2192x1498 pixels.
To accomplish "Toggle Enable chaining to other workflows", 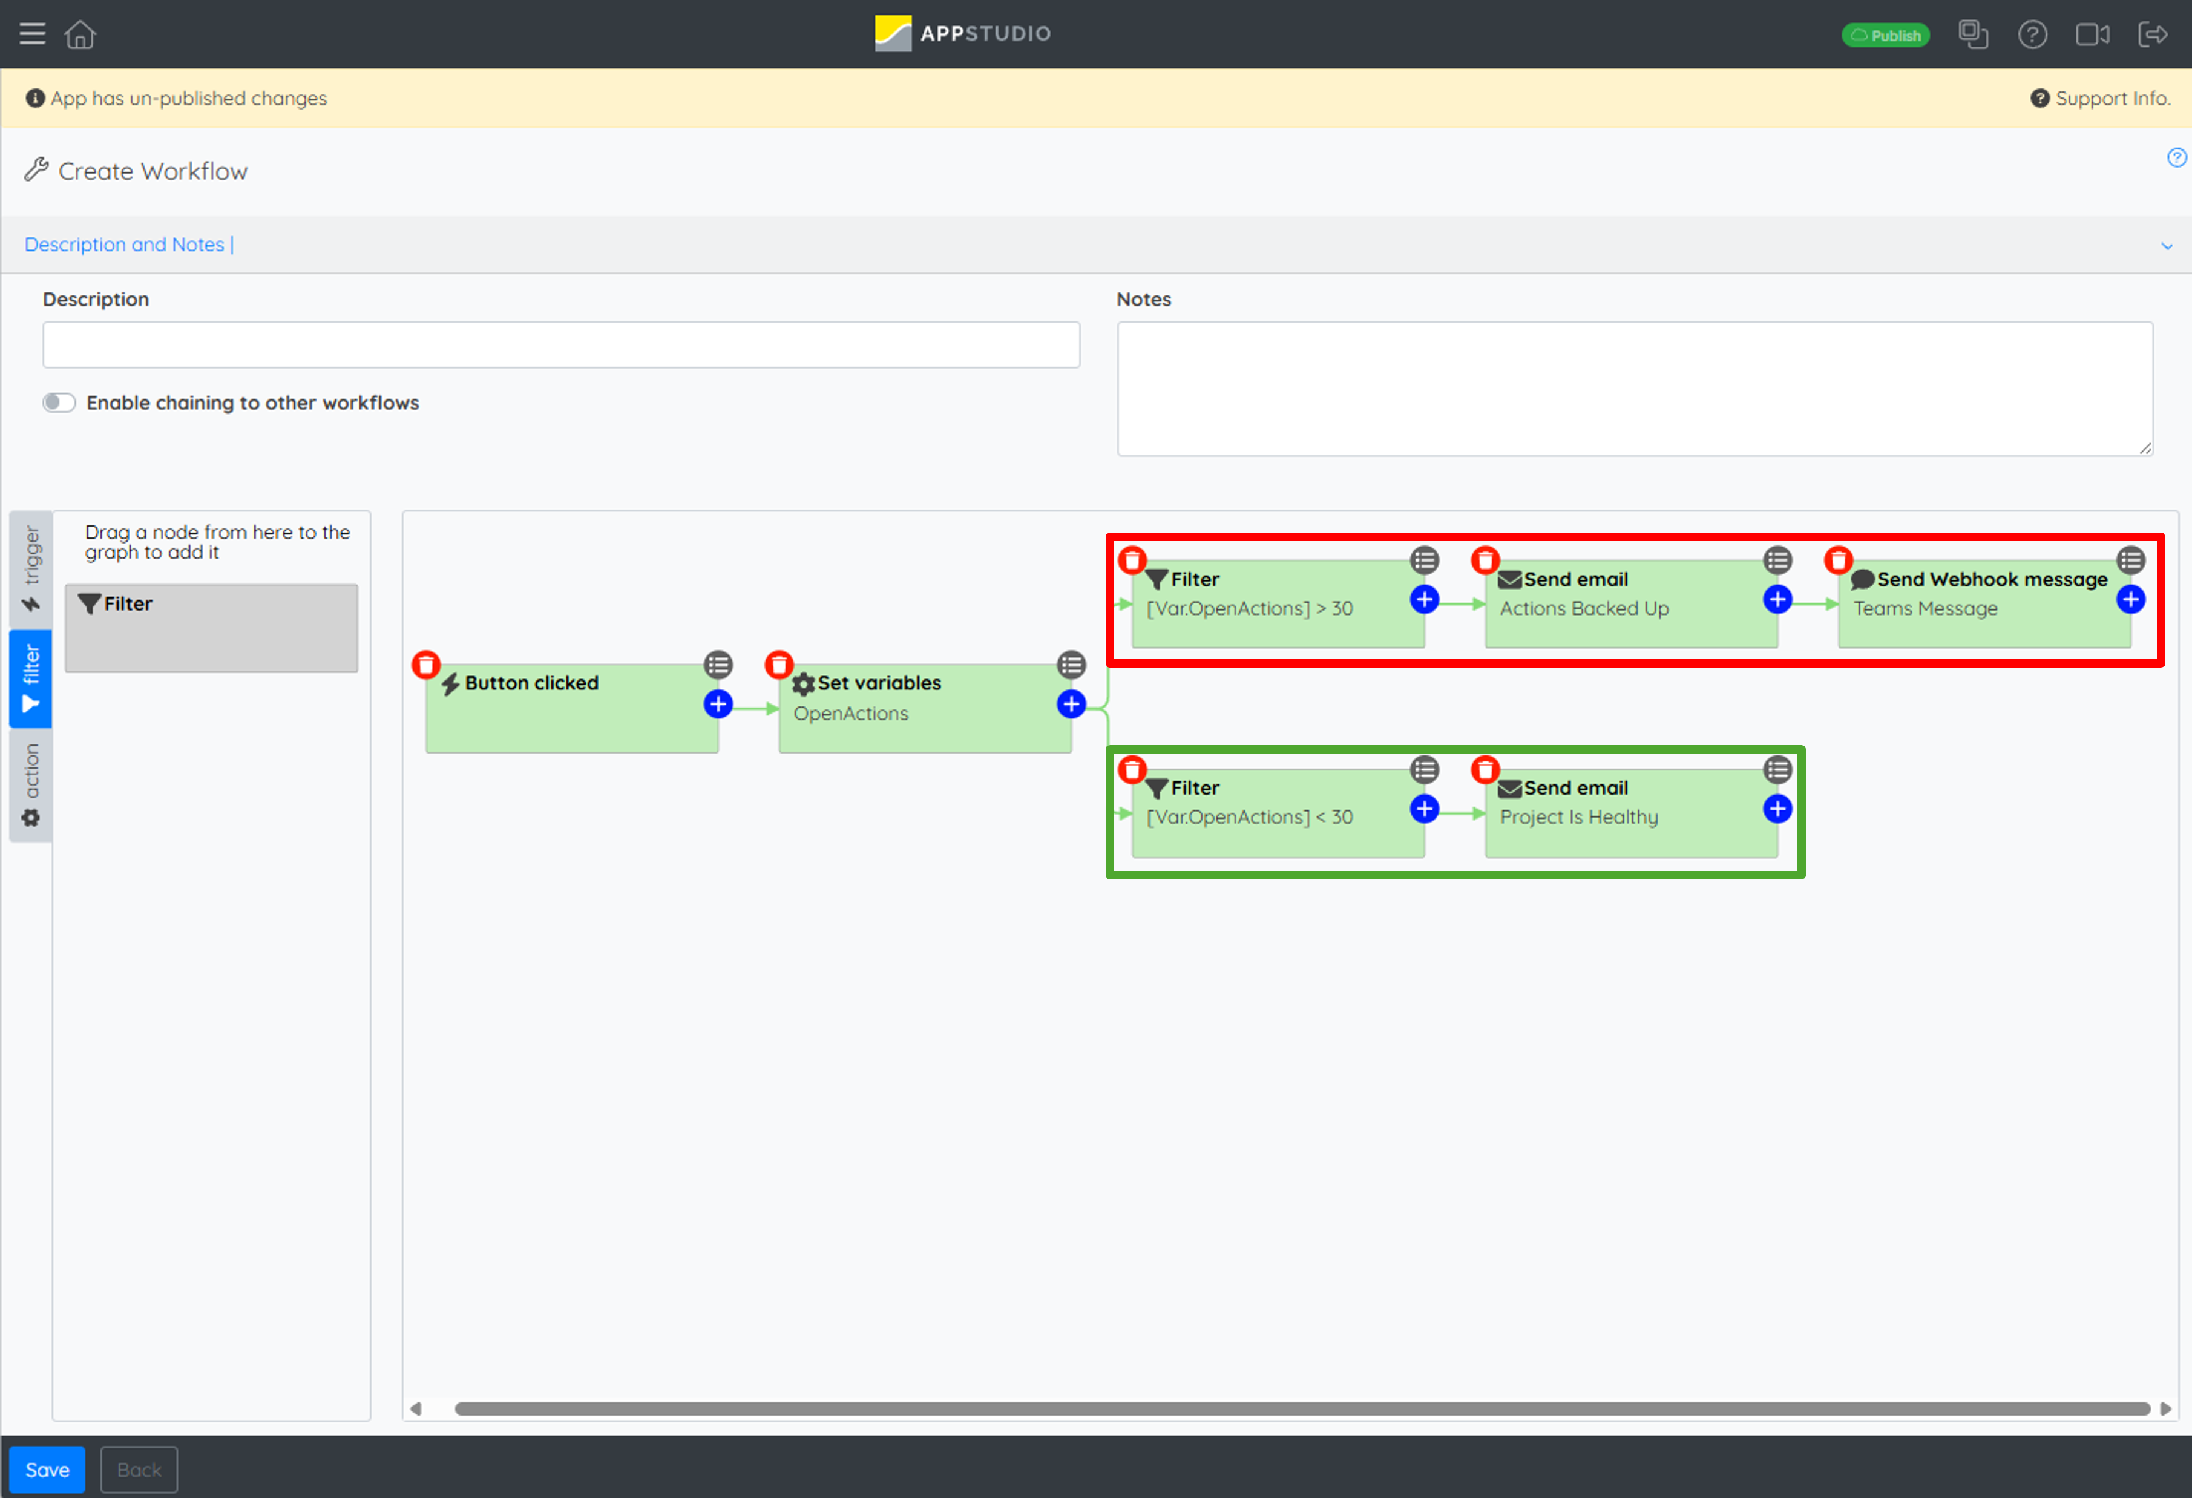I will (x=59, y=403).
